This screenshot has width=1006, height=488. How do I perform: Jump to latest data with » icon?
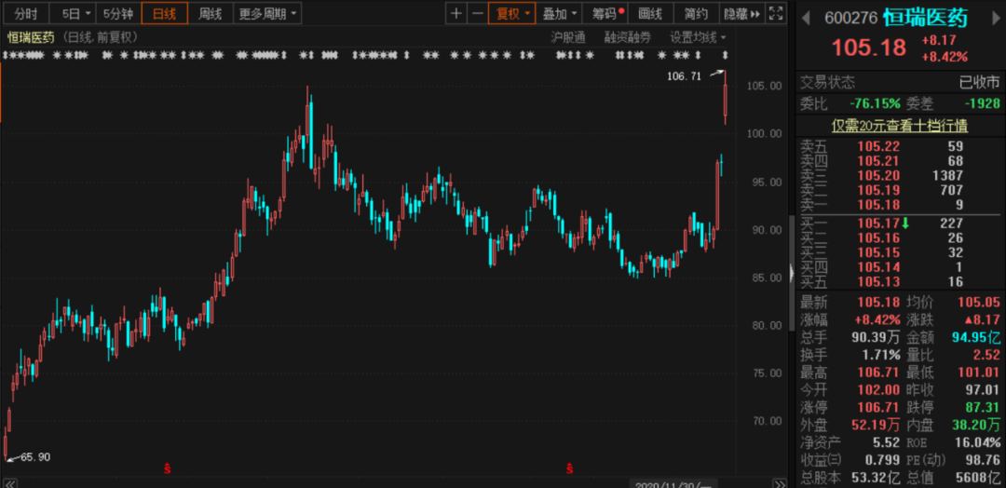tap(779, 482)
